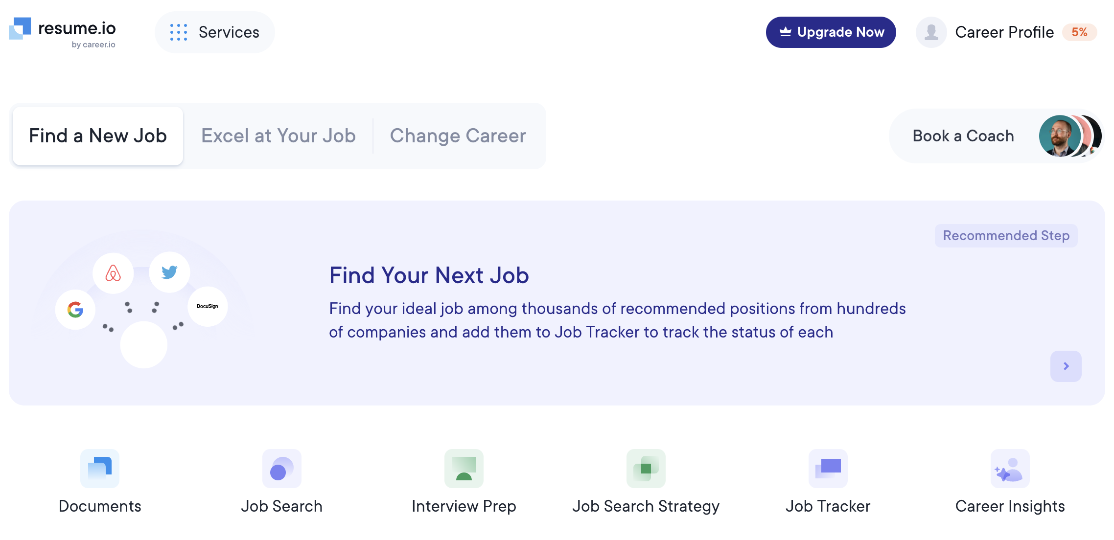This screenshot has width=1114, height=540.
Task: Switch to the Change Career tab
Action: click(x=458, y=136)
